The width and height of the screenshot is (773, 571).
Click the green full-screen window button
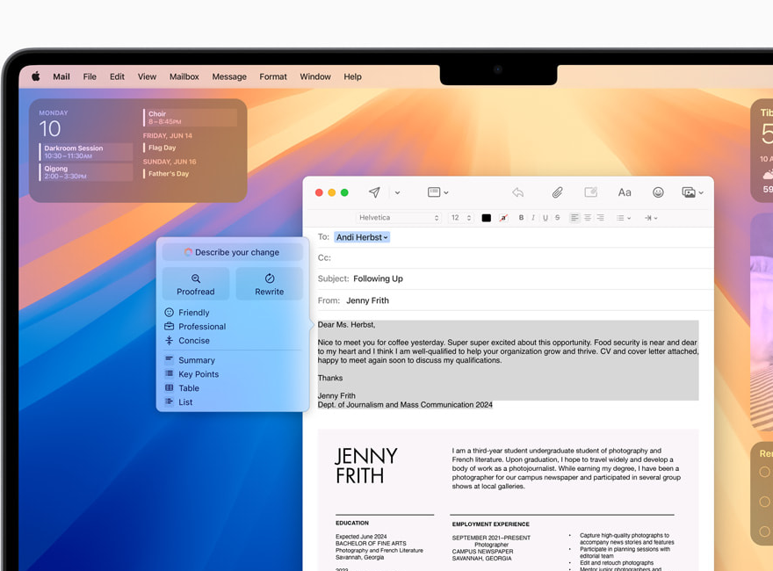click(344, 192)
